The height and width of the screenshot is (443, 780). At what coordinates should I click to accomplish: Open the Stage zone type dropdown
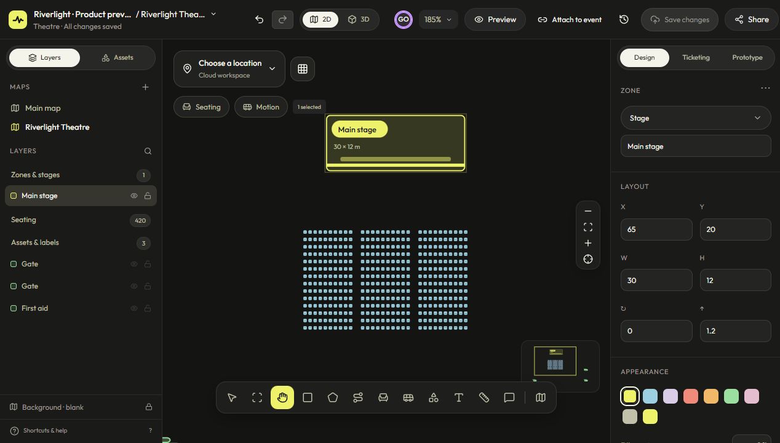click(696, 118)
